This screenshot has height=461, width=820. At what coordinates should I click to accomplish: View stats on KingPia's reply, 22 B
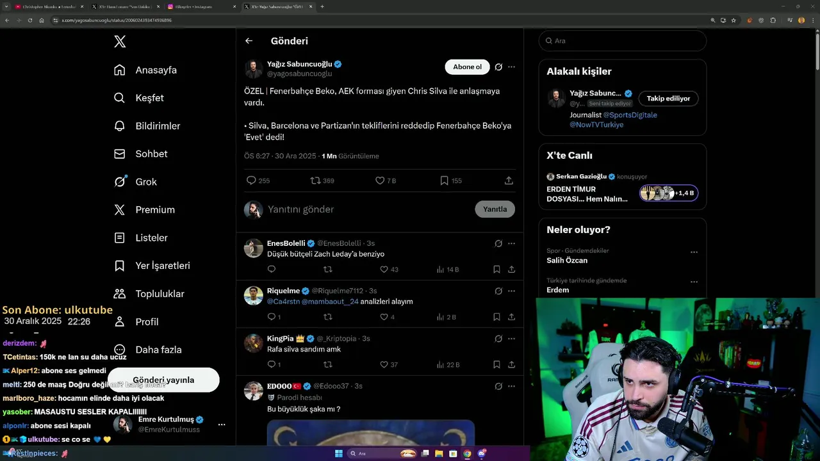point(448,364)
